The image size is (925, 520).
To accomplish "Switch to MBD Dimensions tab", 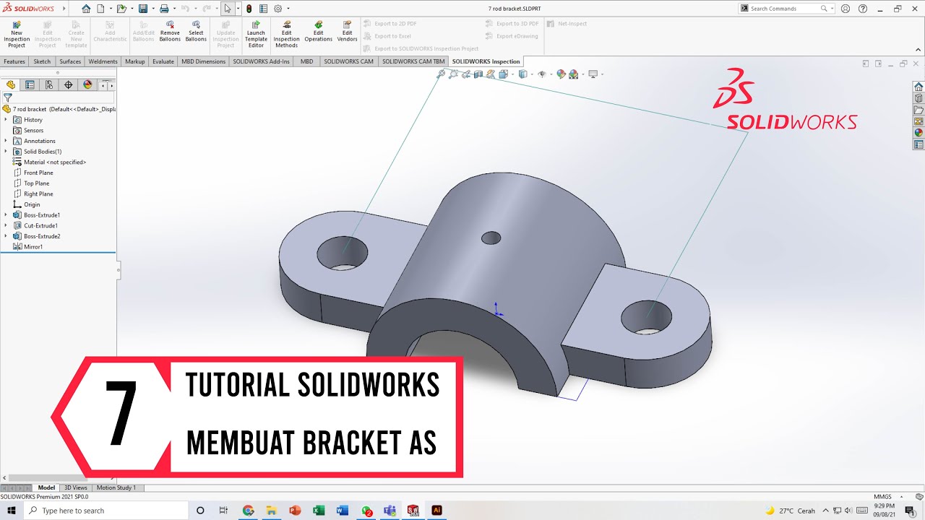I will click(203, 61).
